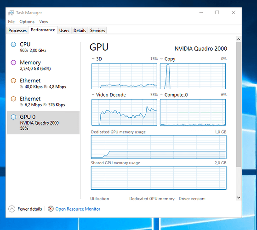Select the first Ethernet adapter entry
Image resolution: width=257 pixels, height=230 pixels.
[43, 83]
